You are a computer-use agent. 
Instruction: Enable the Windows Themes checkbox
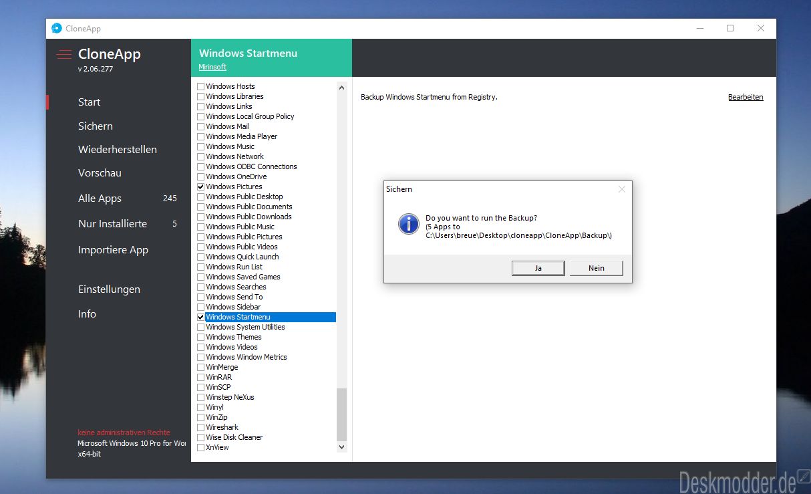click(200, 337)
